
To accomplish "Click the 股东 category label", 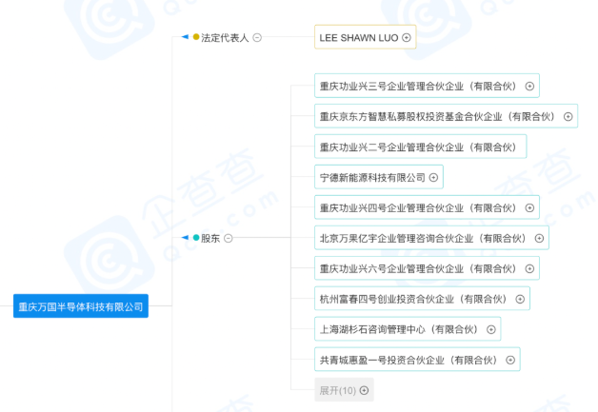I will [210, 238].
